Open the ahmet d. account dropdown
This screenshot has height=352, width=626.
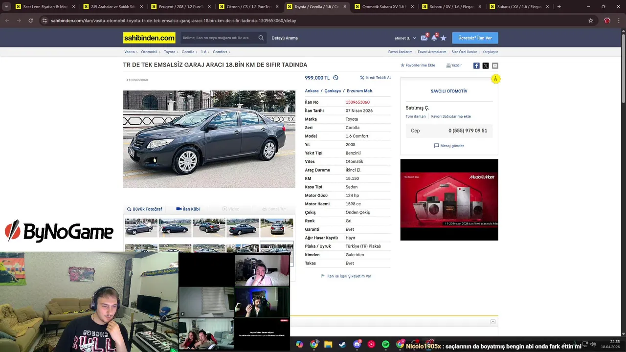[405, 38]
